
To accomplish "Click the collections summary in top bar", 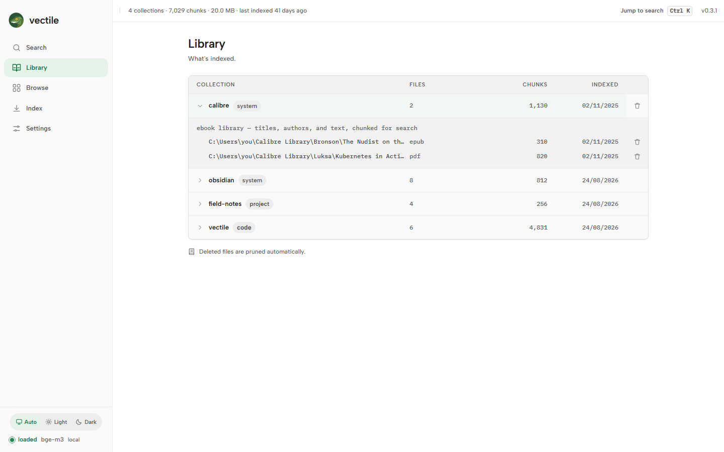I will [x=217, y=11].
